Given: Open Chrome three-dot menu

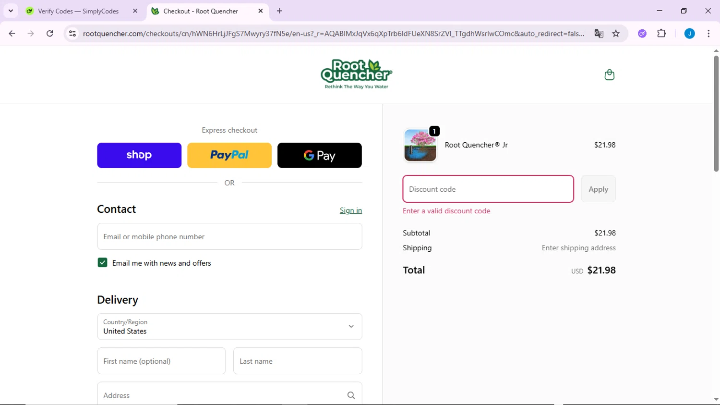Looking at the screenshot, I should click(708, 34).
